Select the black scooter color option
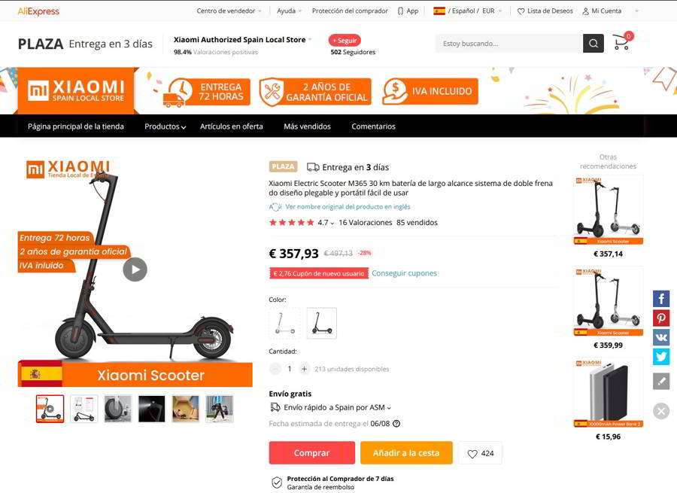This screenshot has width=677, height=493. [322, 323]
